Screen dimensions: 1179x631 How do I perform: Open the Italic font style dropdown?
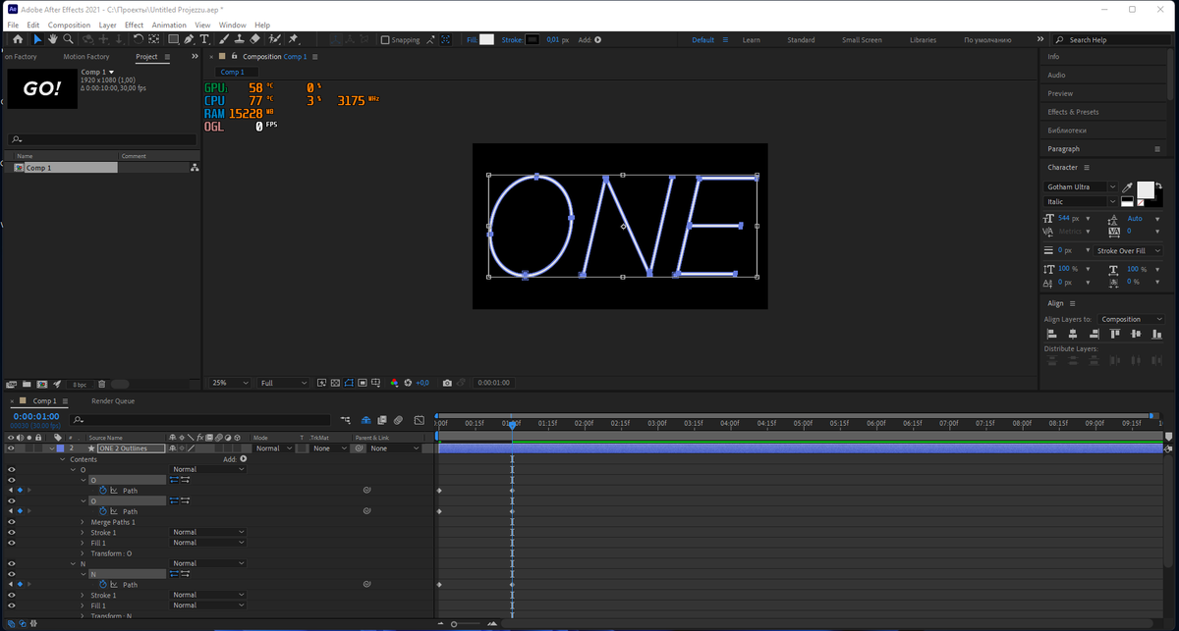[1082, 202]
